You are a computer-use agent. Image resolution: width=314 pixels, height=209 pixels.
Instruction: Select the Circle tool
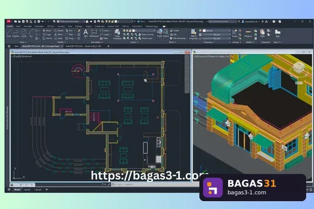[x=24, y=33]
